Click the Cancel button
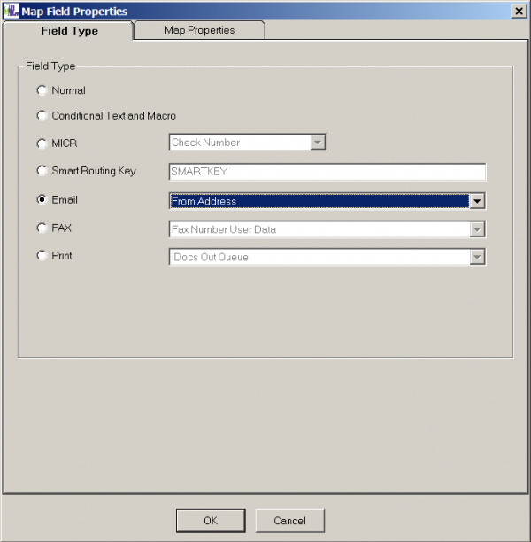The image size is (531, 542). click(x=289, y=520)
